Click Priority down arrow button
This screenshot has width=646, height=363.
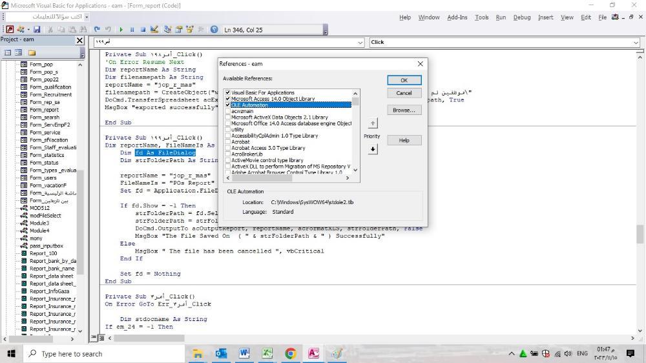point(373,149)
